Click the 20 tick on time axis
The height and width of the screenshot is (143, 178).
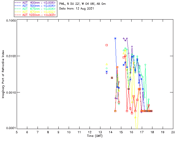point(173,132)
